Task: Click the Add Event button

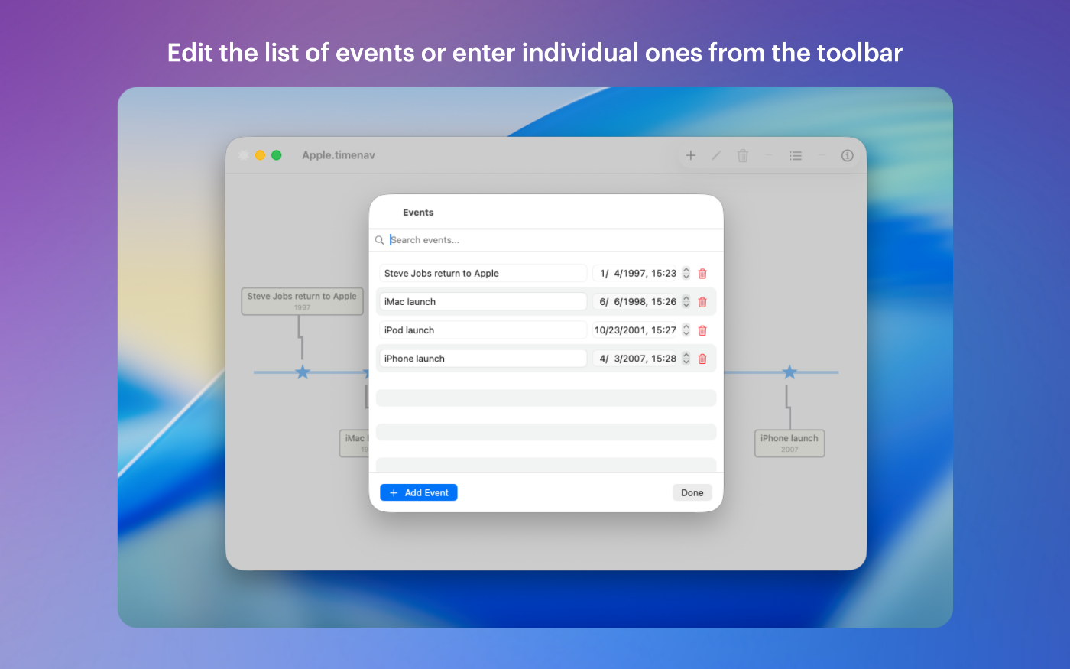Action: pos(419,493)
